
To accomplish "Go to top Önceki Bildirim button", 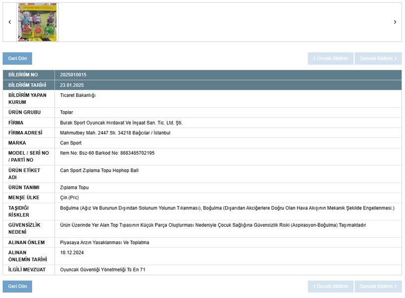I will pyautogui.click(x=330, y=58).
